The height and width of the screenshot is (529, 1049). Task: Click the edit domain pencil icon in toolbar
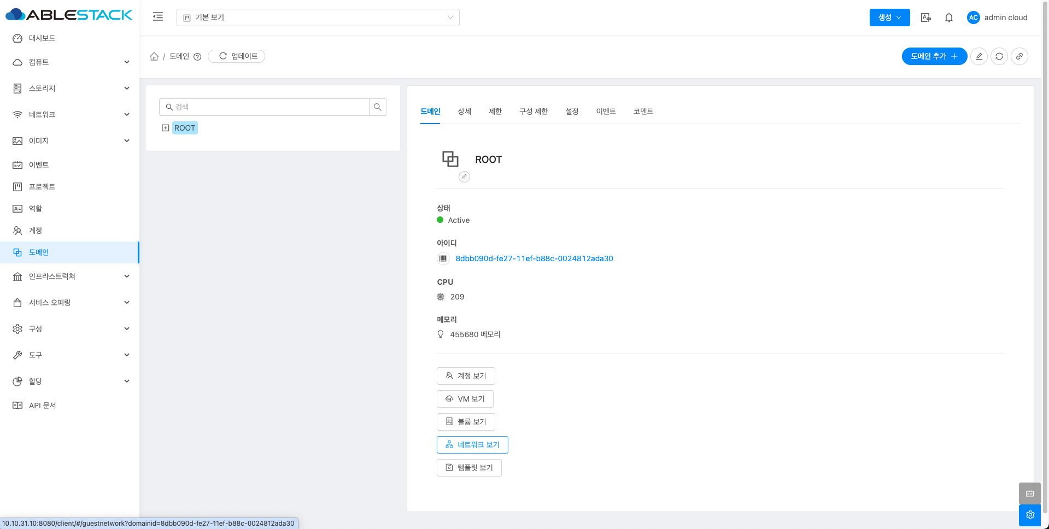978,56
